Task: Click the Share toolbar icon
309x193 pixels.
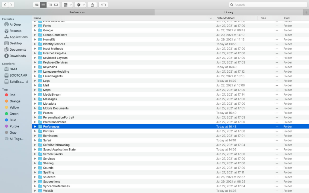Action: click(92, 5)
